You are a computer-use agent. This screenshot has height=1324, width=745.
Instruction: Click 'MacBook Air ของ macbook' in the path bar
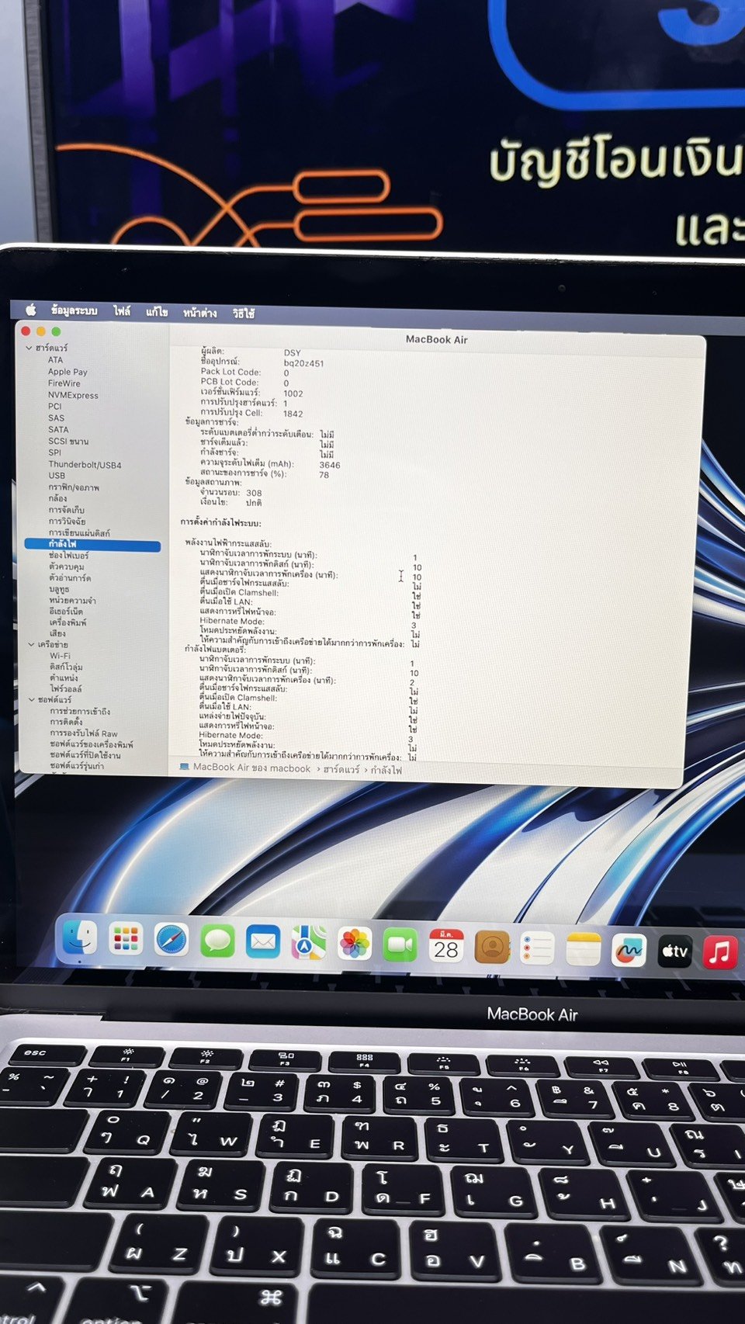coord(251,768)
